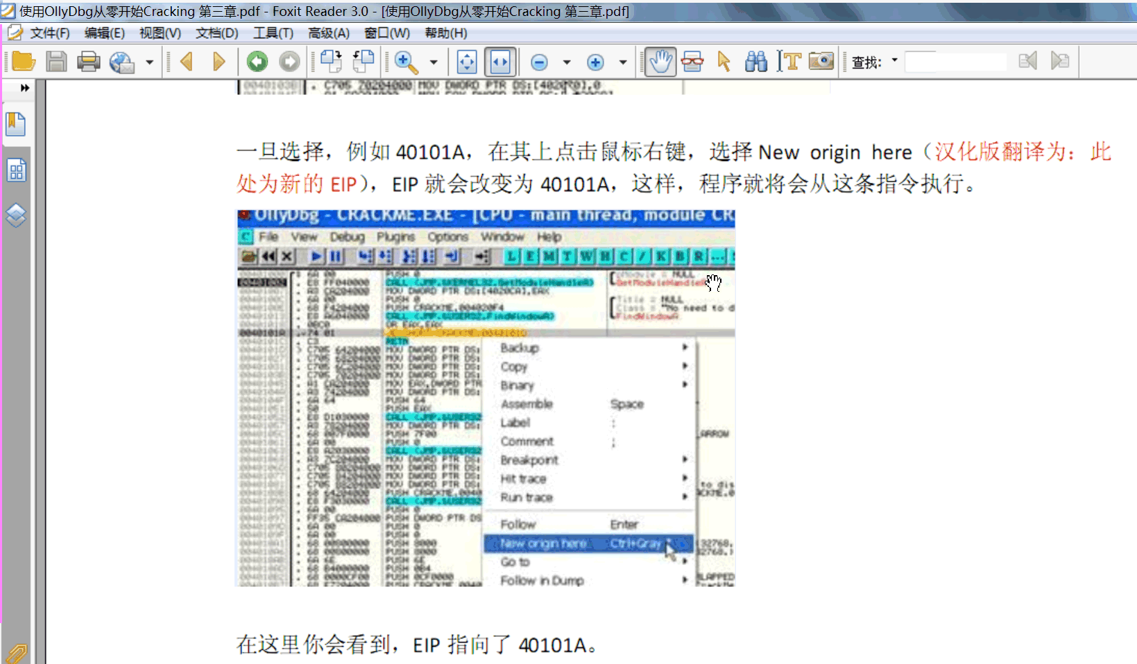Click the Find previous result icon
This screenshot has height=664, width=1137.
tap(1027, 61)
